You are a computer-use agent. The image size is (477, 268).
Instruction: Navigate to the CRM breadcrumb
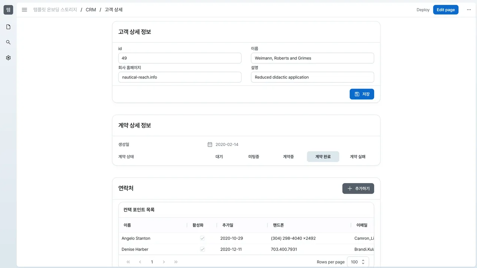pyautogui.click(x=91, y=10)
